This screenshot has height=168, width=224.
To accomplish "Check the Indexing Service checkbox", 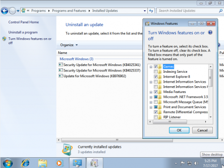I will [x=155, y=71].
